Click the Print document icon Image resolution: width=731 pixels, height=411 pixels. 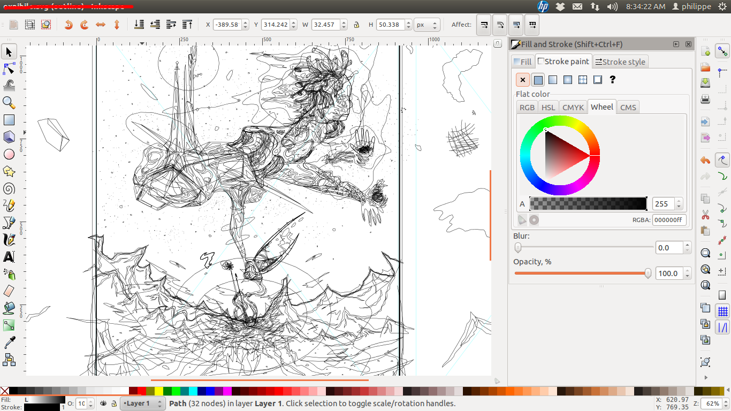pyautogui.click(x=705, y=99)
